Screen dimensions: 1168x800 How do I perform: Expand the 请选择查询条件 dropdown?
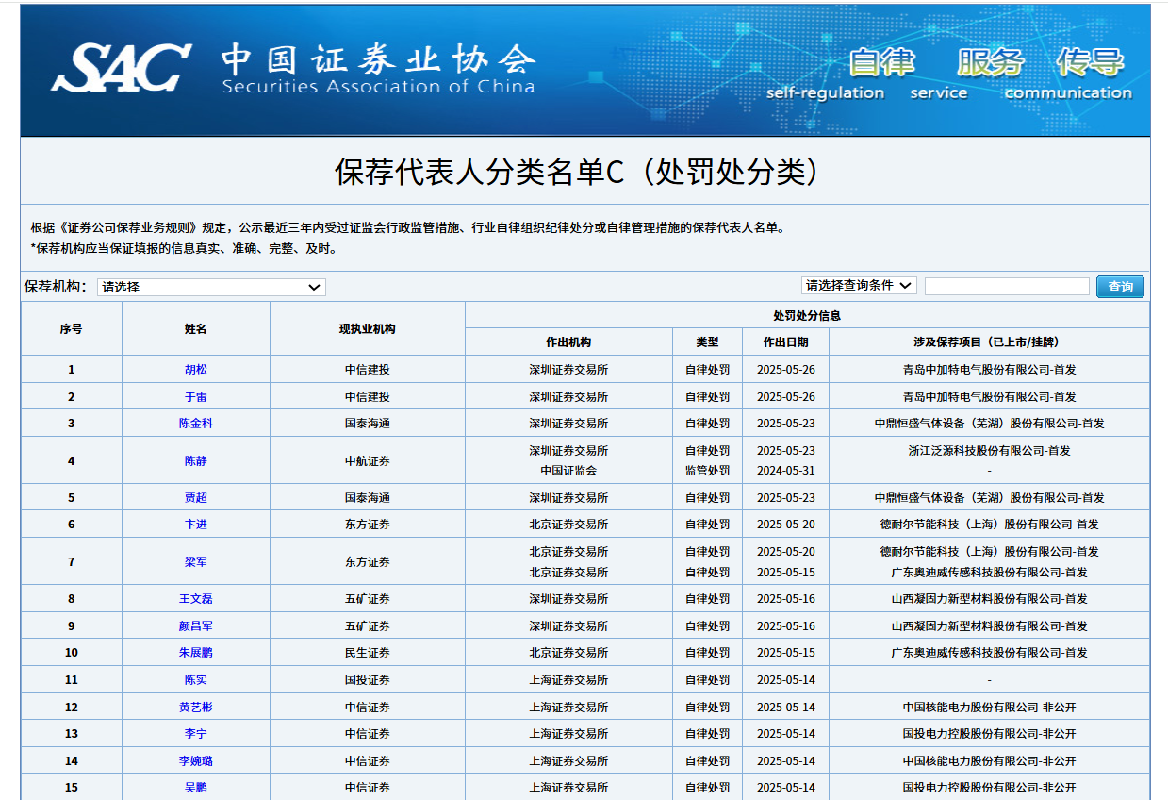point(858,285)
